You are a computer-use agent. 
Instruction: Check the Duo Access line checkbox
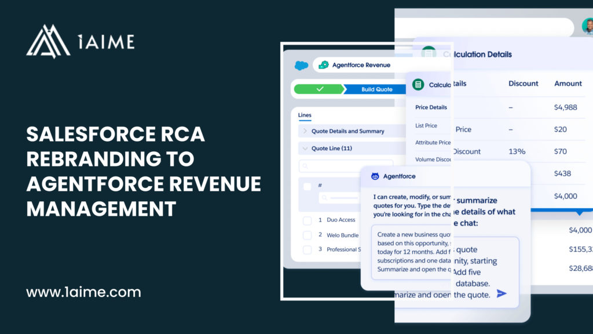pyautogui.click(x=307, y=220)
